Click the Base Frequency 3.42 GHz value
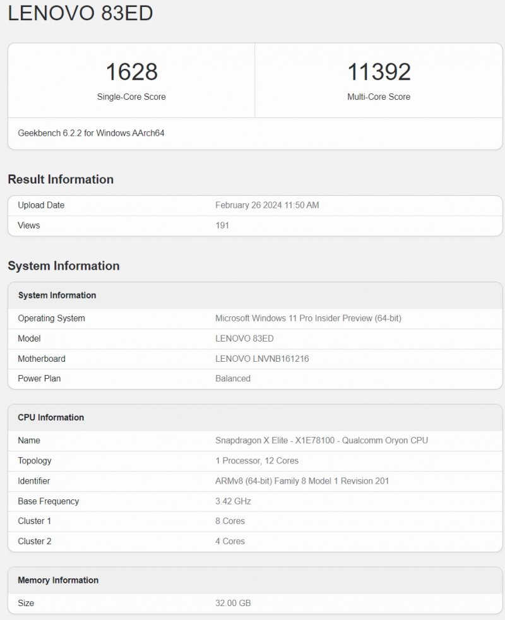The image size is (505, 620). pos(232,501)
